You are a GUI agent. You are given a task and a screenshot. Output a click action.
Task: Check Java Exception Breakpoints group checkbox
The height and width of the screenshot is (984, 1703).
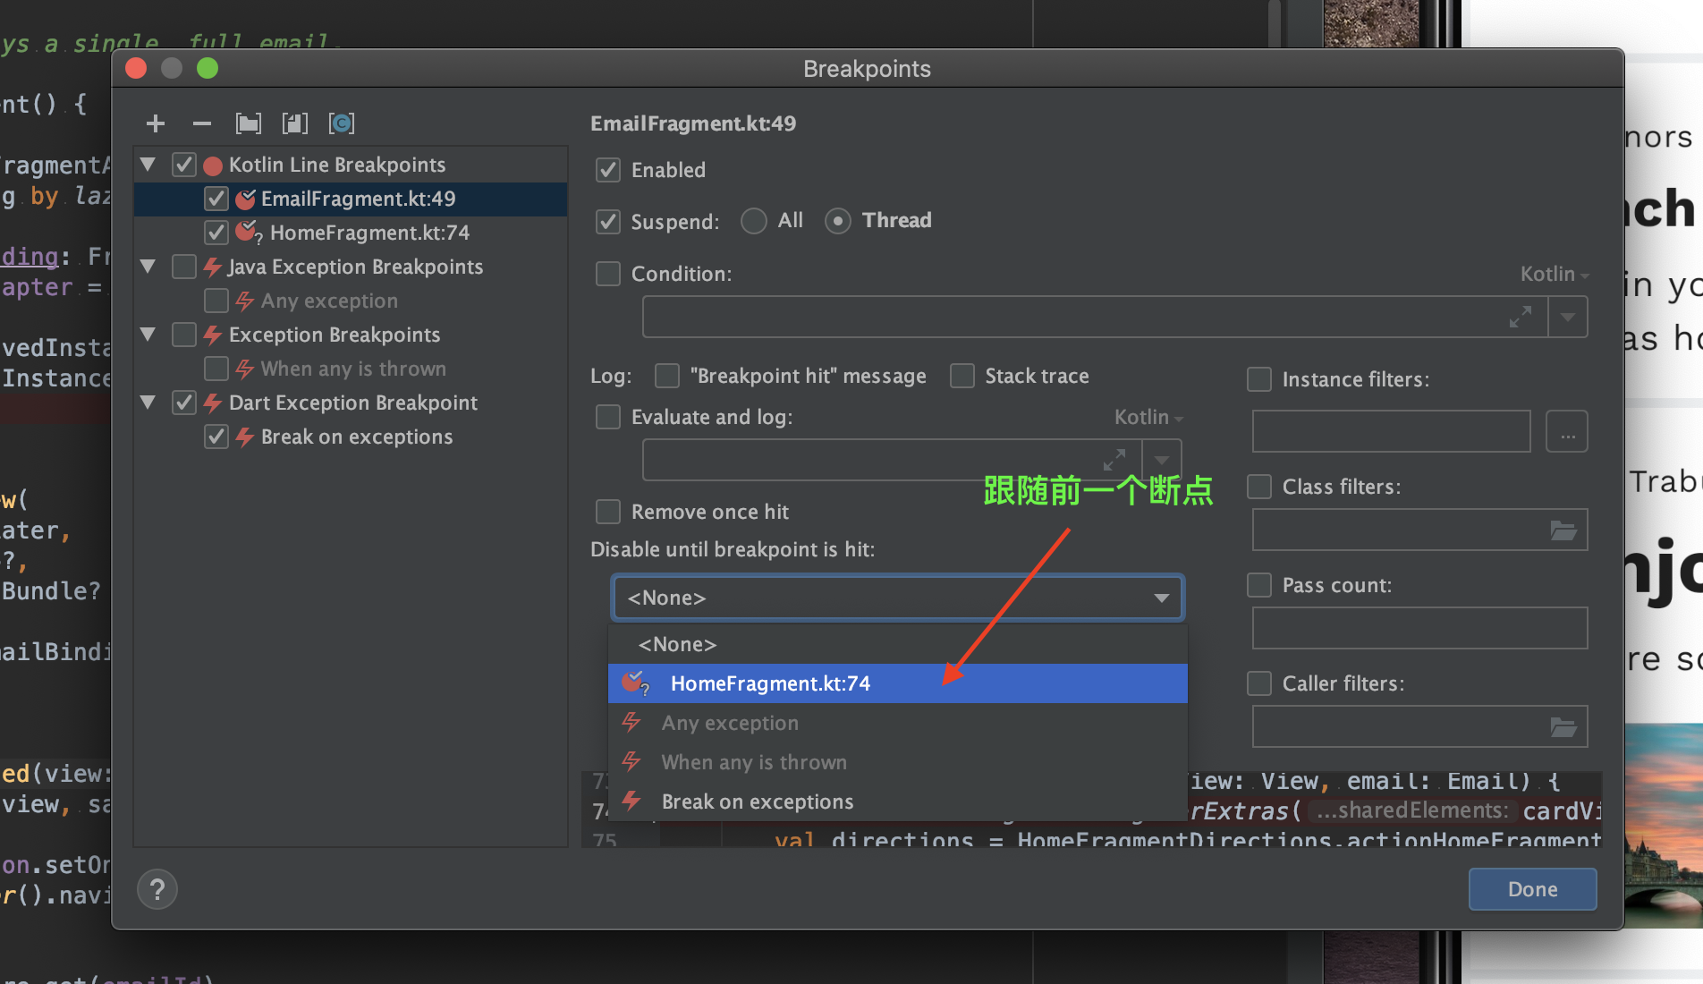[x=184, y=267]
